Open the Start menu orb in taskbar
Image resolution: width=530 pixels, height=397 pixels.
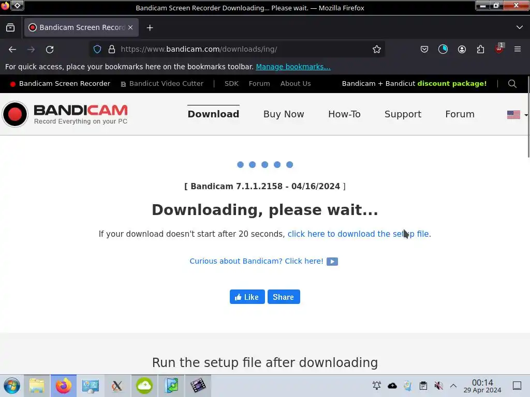tap(12, 386)
